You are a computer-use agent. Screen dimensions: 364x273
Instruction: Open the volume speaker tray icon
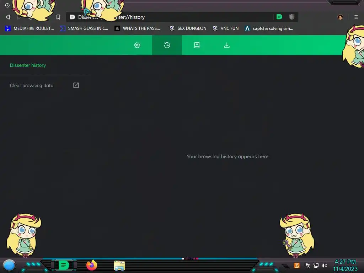[x=325, y=265]
